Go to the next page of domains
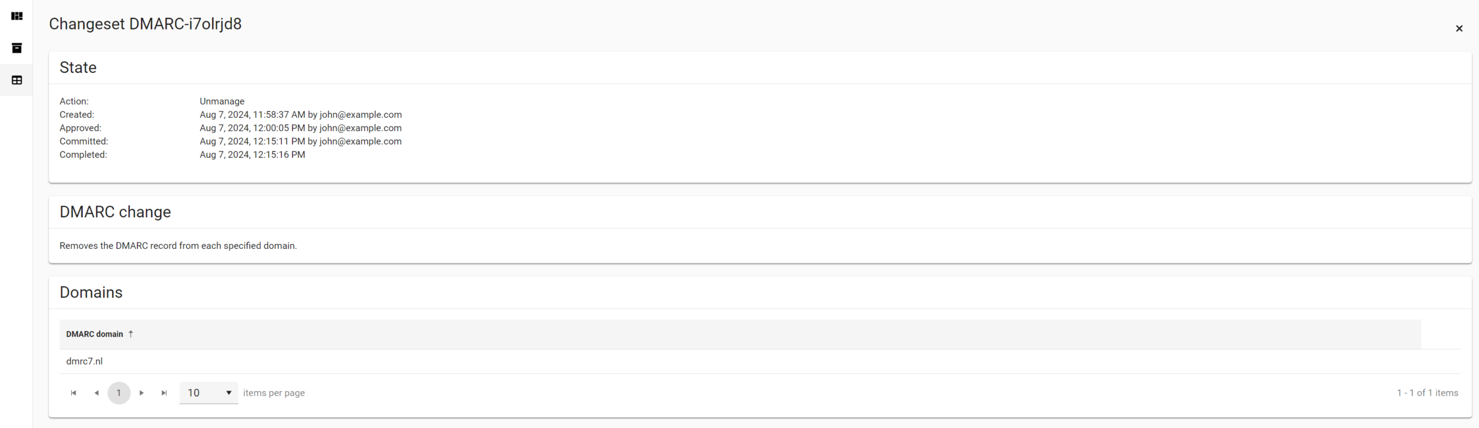1479x428 pixels. tap(142, 393)
